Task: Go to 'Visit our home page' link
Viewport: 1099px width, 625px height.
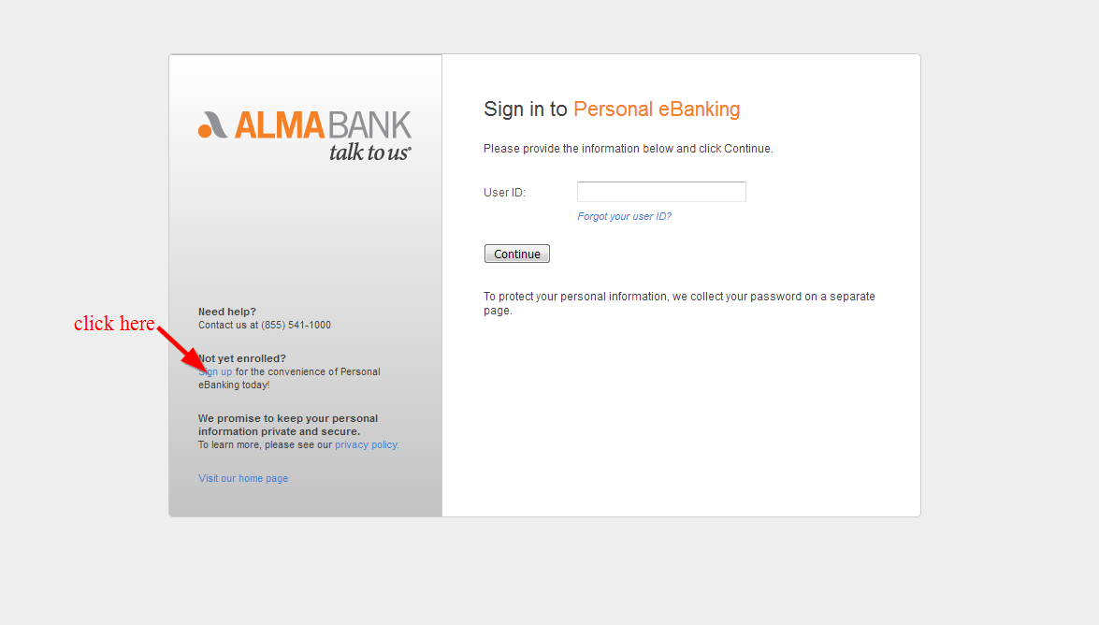Action: pos(243,479)
